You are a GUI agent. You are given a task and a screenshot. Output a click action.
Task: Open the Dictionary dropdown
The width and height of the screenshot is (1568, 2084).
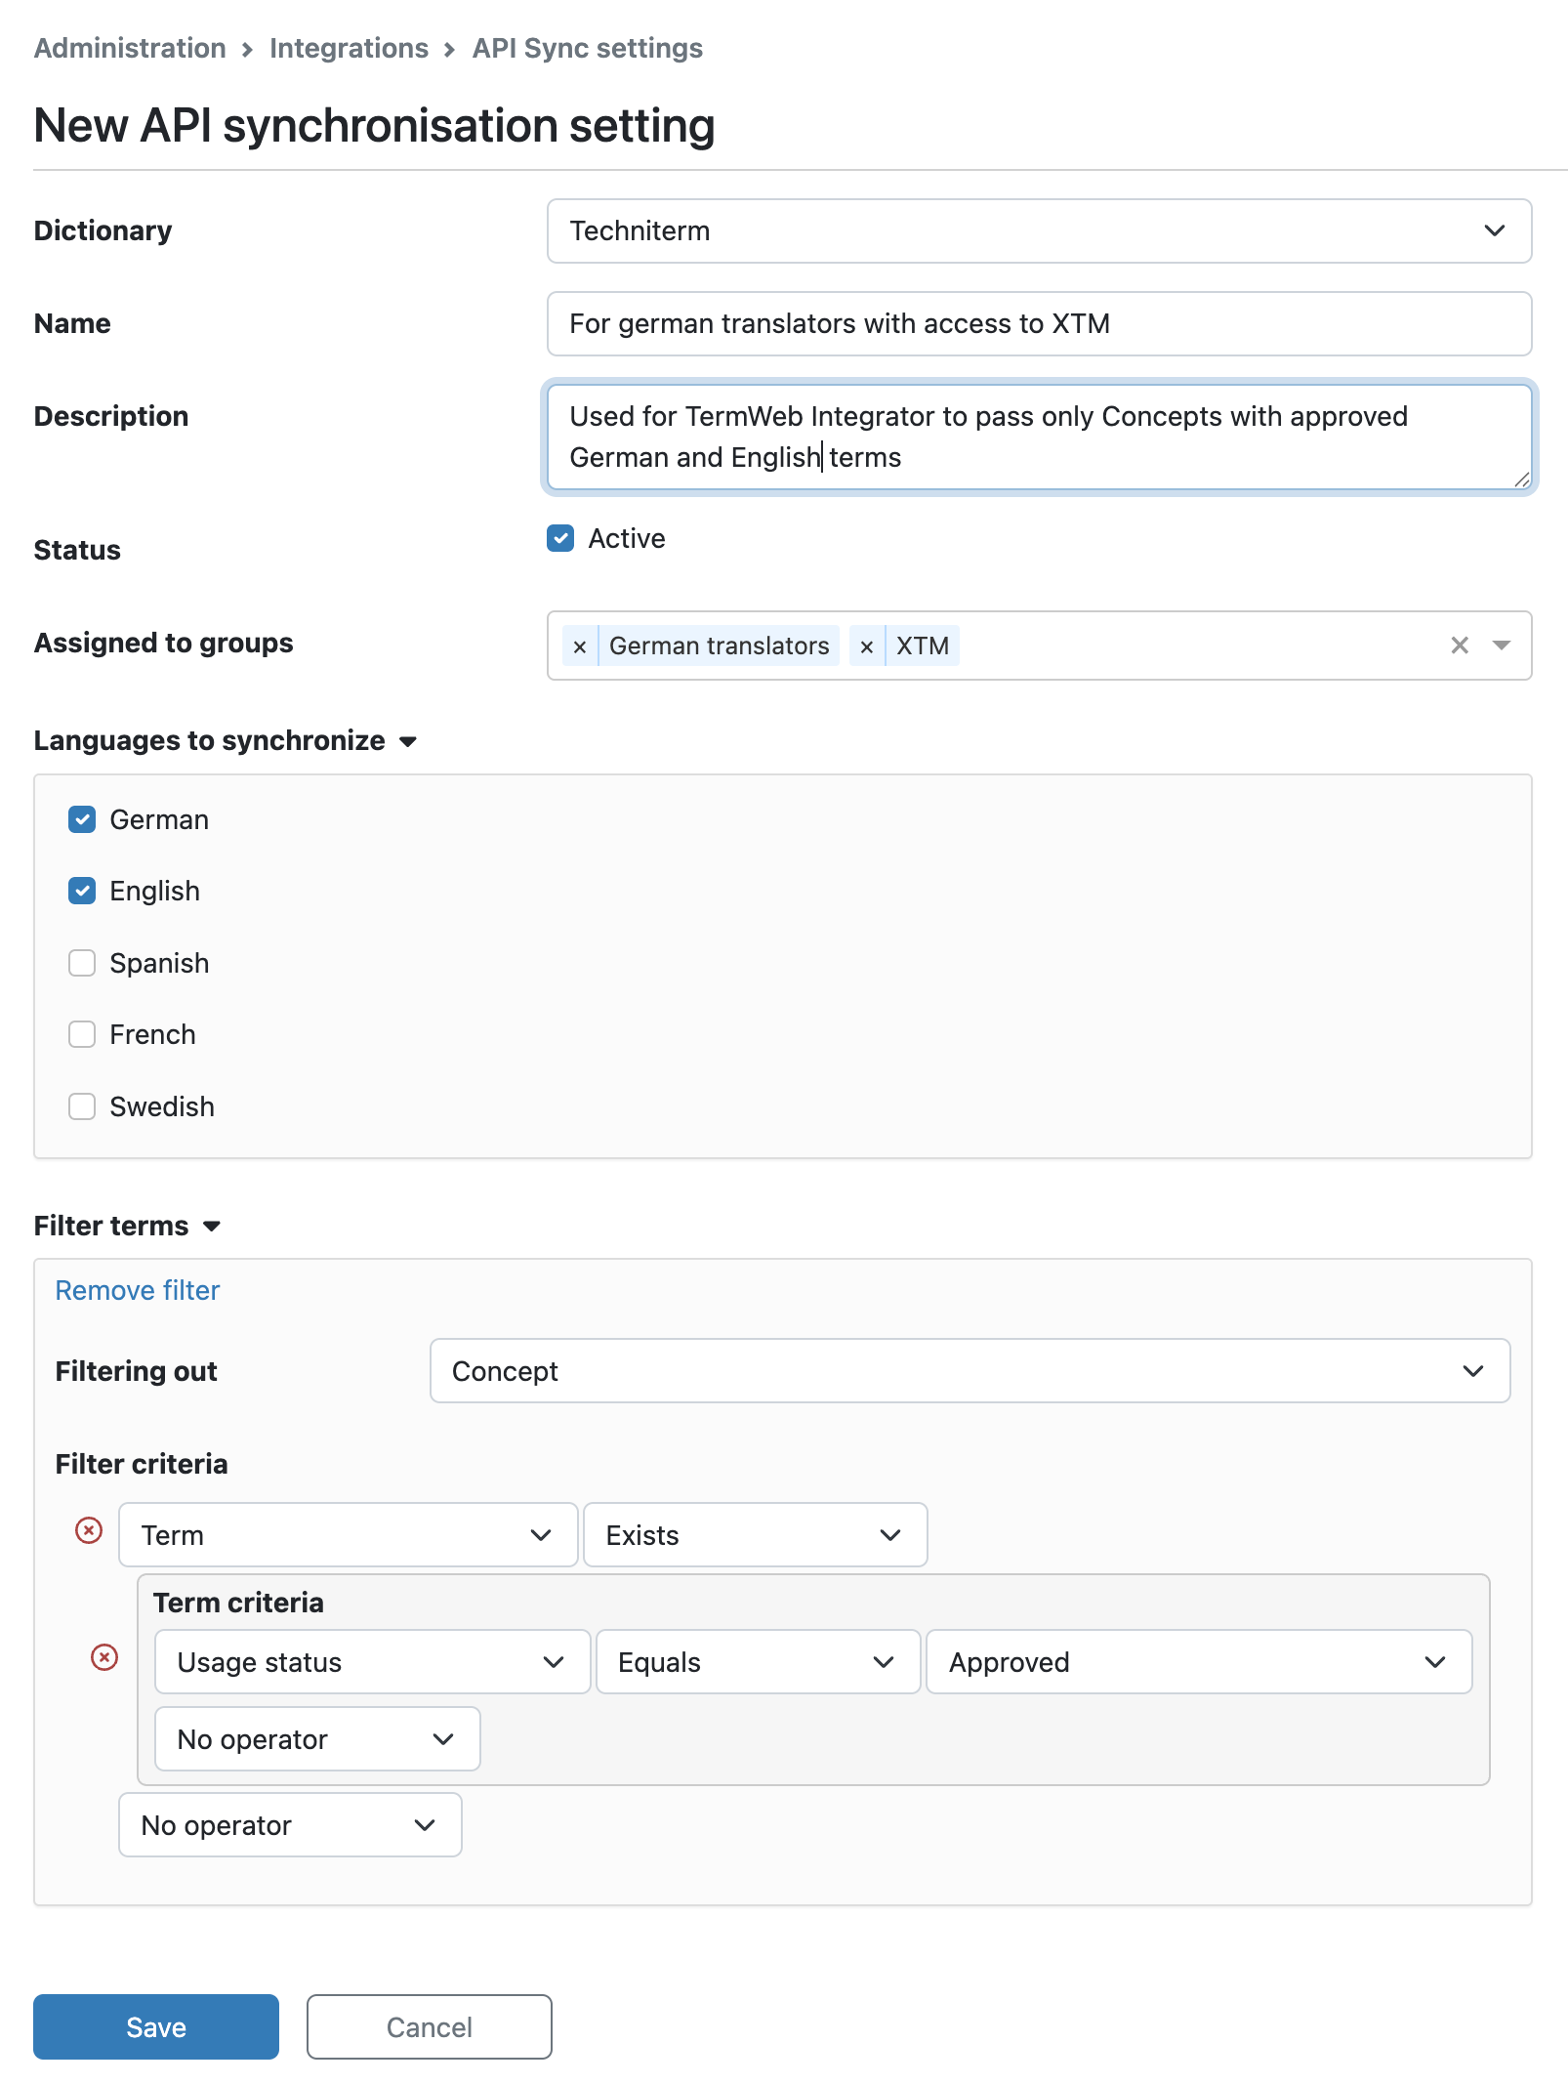[x=1039, y=231]
